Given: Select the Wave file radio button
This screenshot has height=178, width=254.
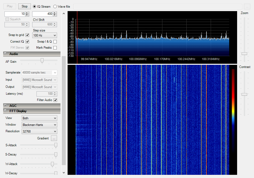Looking at the screenshot, I should pyautogui.click(x=55, y=6).
